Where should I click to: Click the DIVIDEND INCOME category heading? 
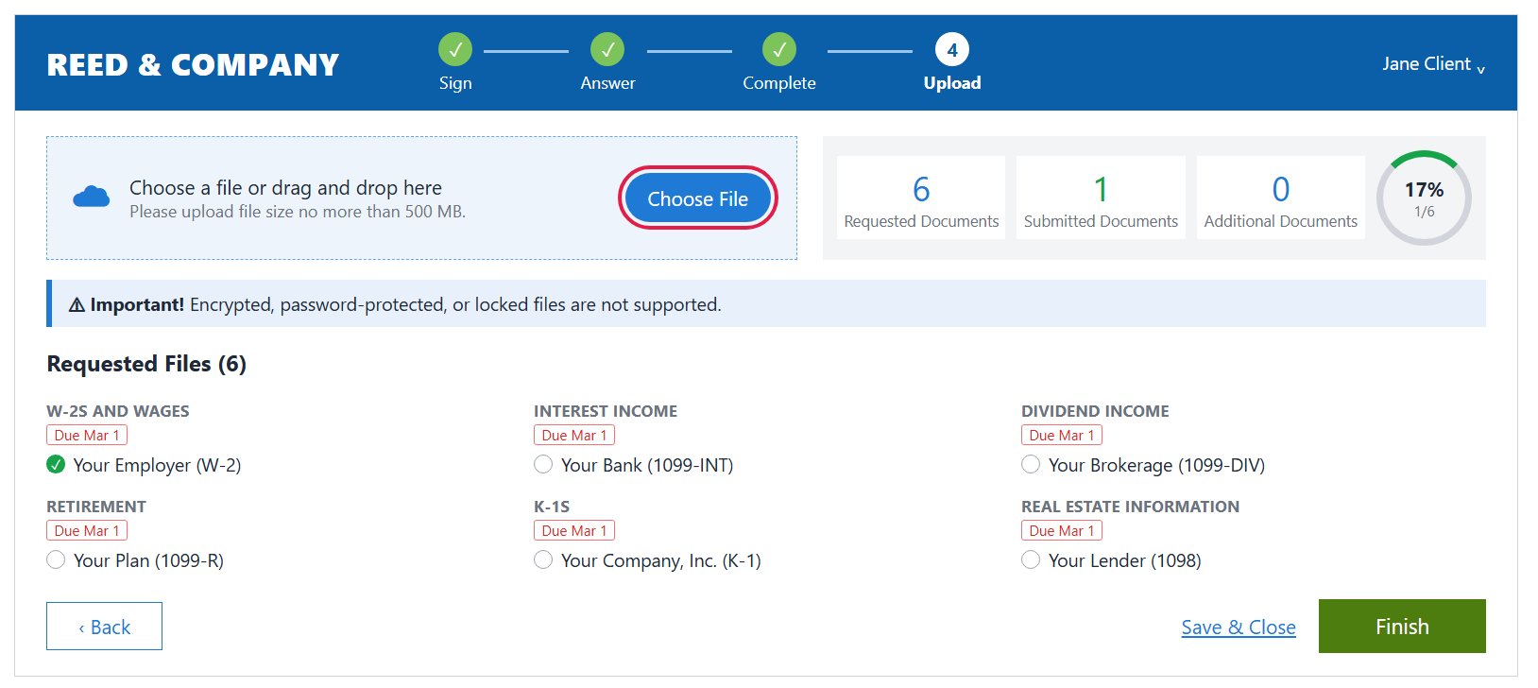tap(1095, 411)
